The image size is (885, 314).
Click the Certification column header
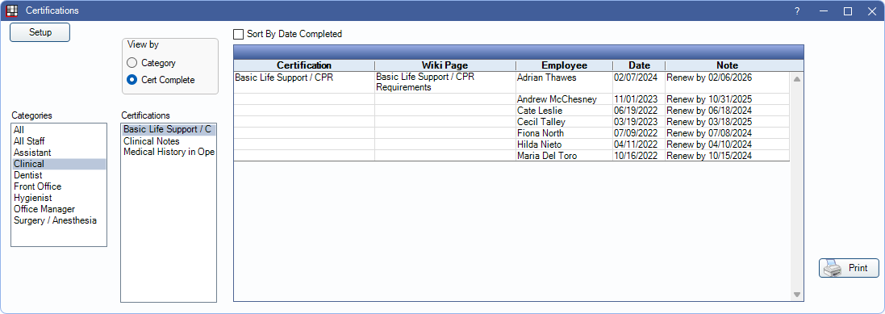click(304, 65)
